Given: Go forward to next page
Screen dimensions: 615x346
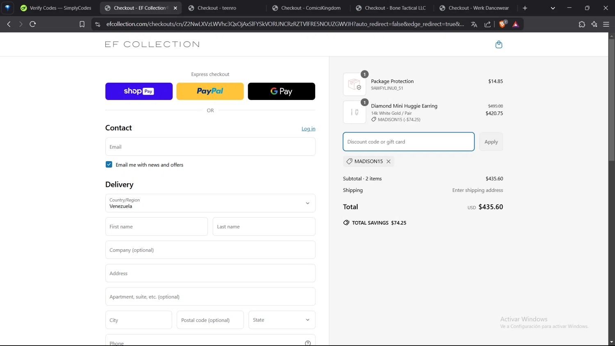Looking at the screenshot, I should click(x=20, y=24).
